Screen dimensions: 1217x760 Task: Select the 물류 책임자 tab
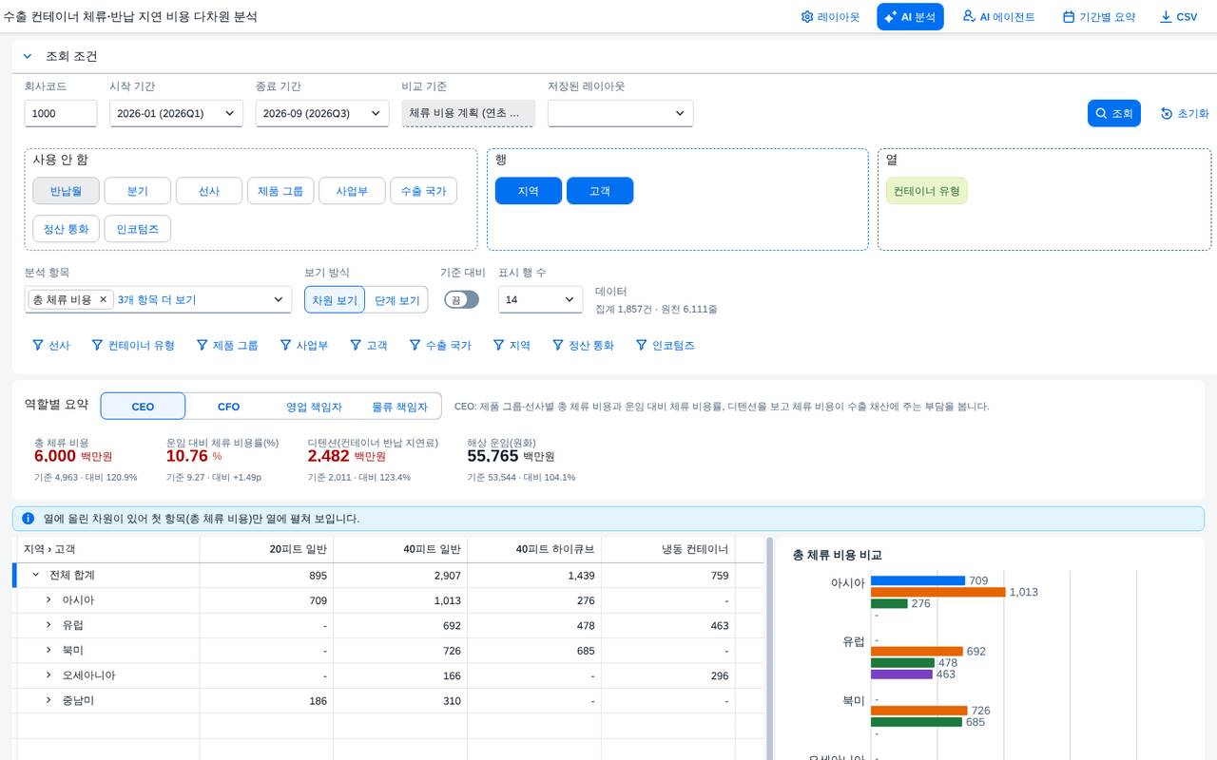(399, 407)
